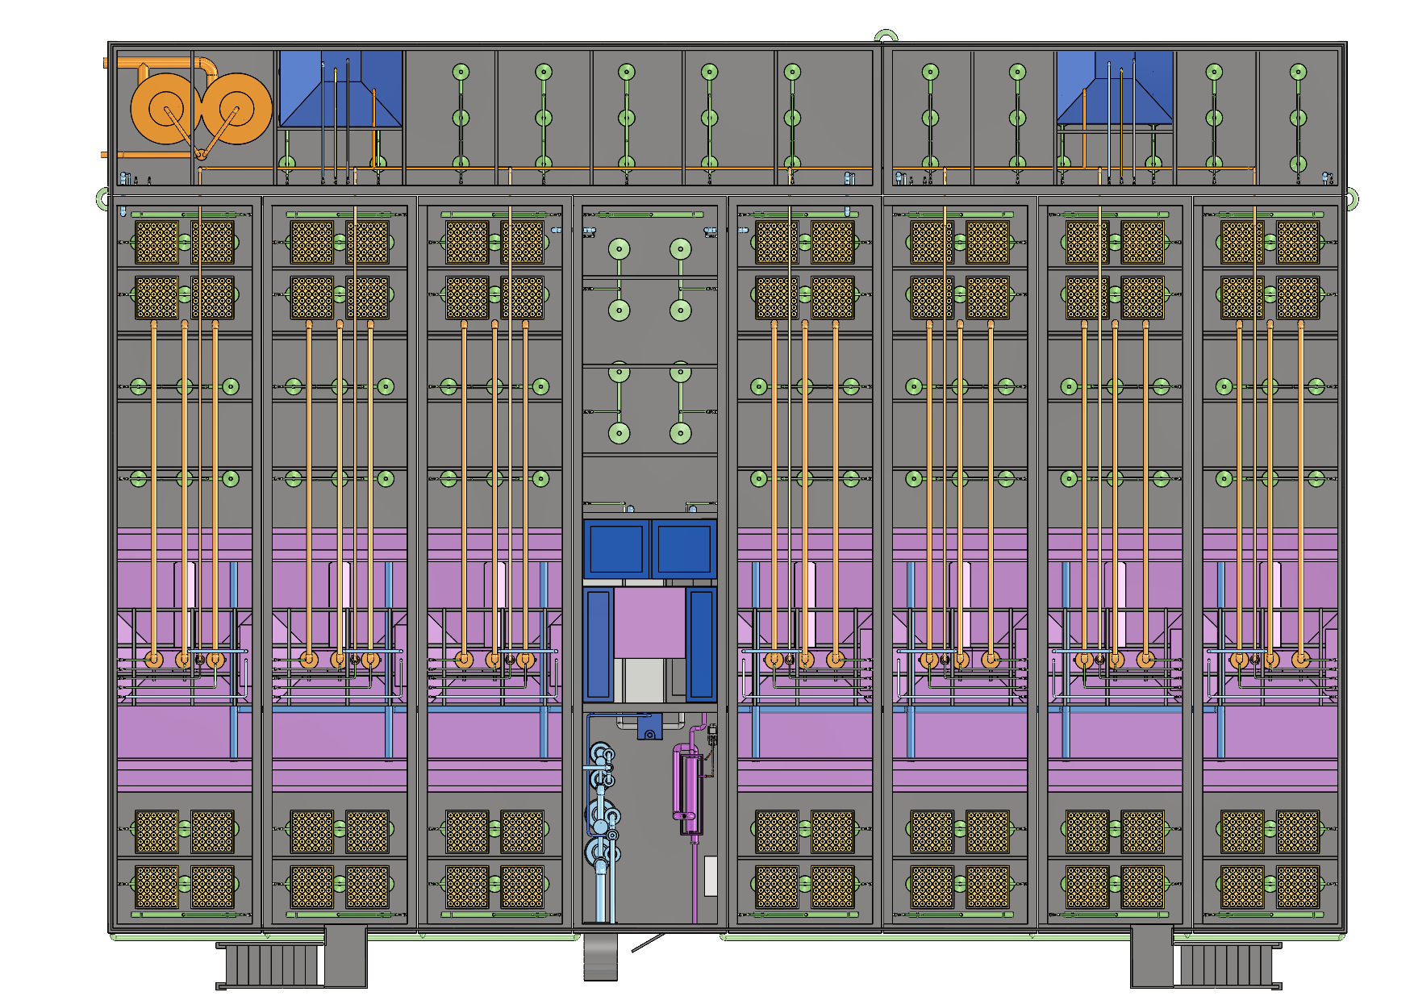Click the white rectangular panel near bottom center
Screen dimensions: 1414x1000
click(711, 876)
